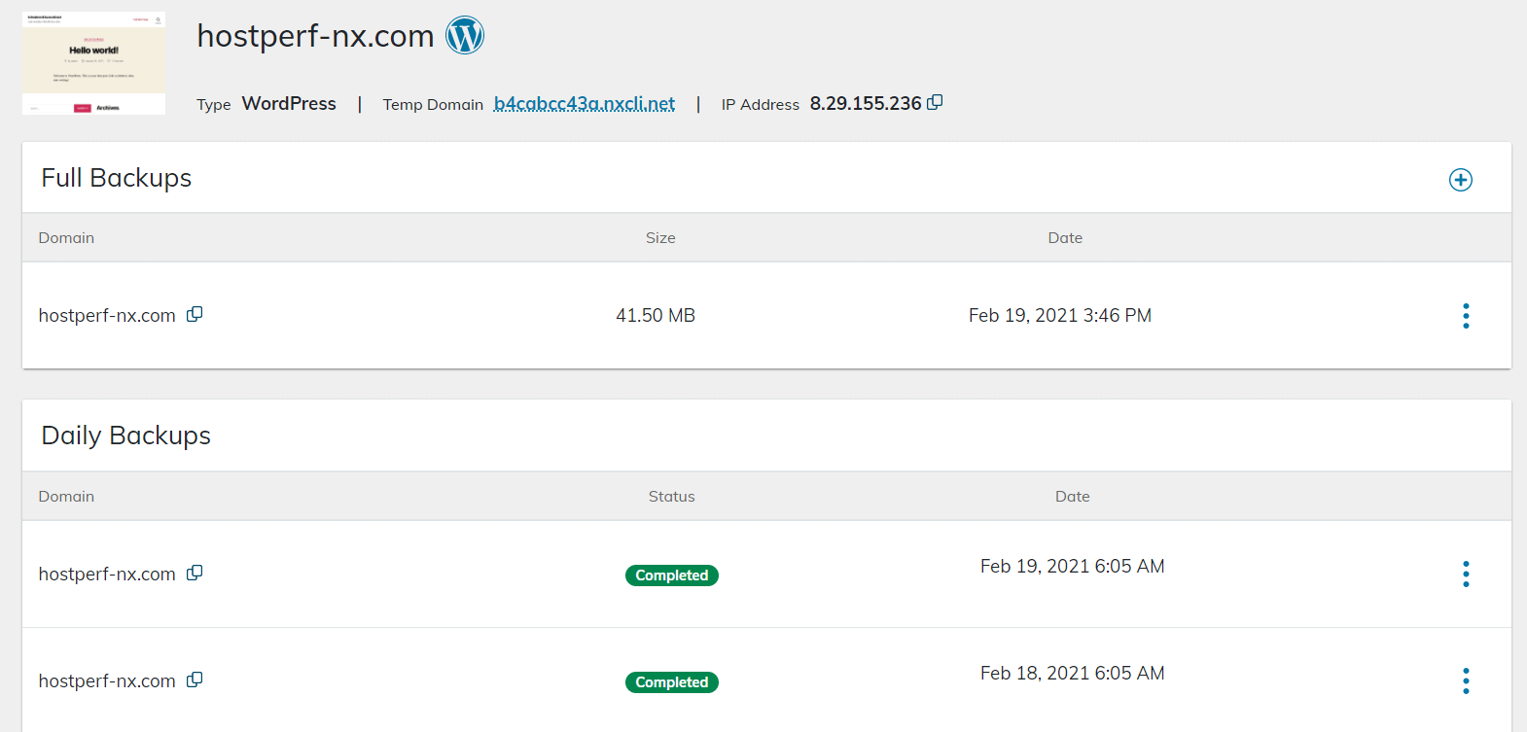This screenshot has width=1527, height=732.
Task: Click the date Feb 18, 2021 6:05 AM
Action: coord(1072,674)
